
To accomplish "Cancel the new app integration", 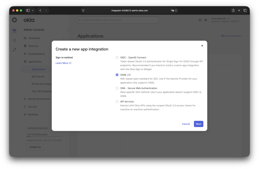I will [186, 124].
